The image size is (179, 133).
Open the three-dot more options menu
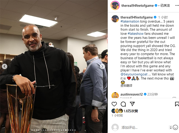[x=177, y=5]
